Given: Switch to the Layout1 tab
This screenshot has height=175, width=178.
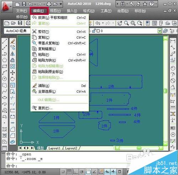Looking at the screenshot, I should (54, 148).
